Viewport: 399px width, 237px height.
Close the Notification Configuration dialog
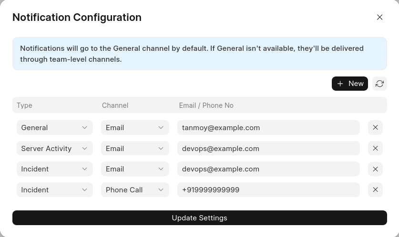click(x=379, y=17)
